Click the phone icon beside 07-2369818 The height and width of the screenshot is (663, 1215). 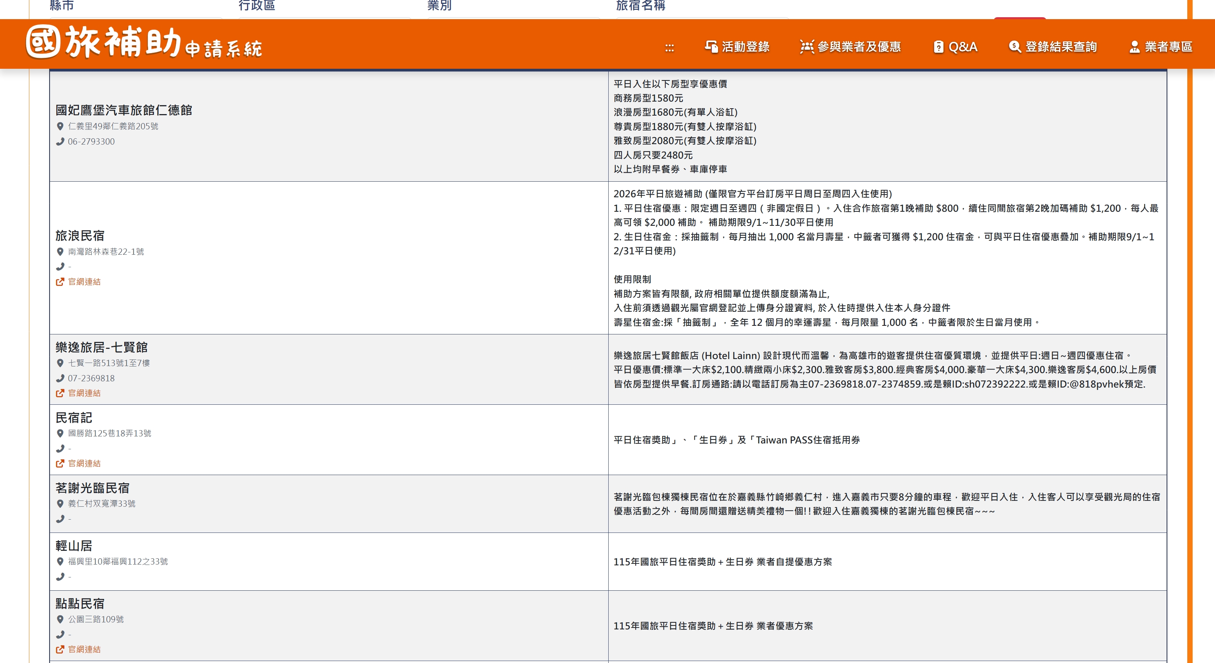[x=60, y=378]
